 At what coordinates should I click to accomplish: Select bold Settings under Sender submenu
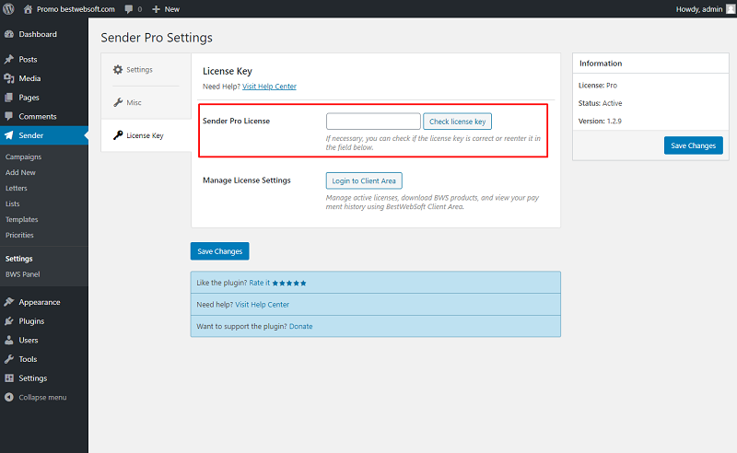click(x=18, y=259)
